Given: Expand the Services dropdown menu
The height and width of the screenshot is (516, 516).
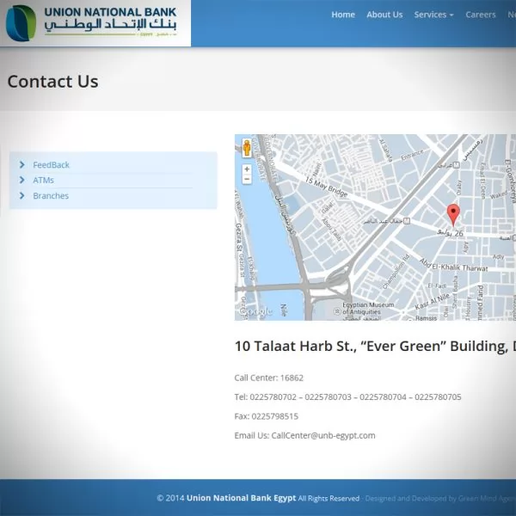Looking at the screenshot, I should point(433,15).
